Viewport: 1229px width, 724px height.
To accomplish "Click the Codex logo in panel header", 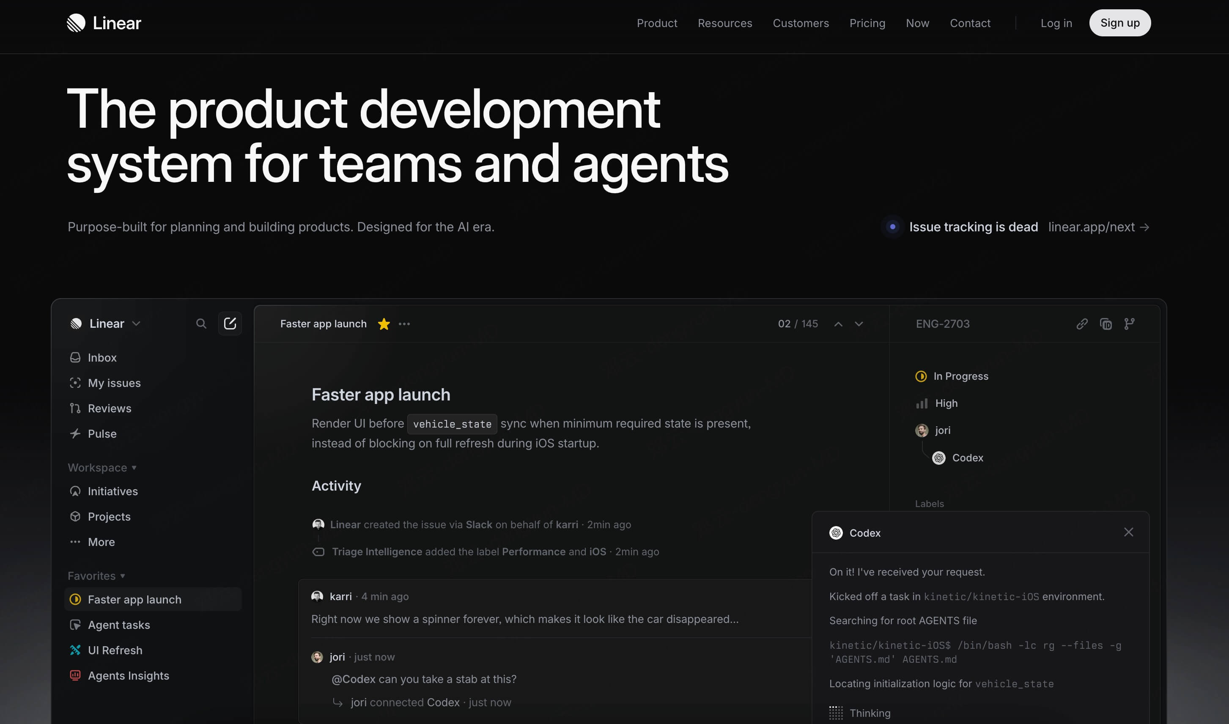I will (836, 533).
